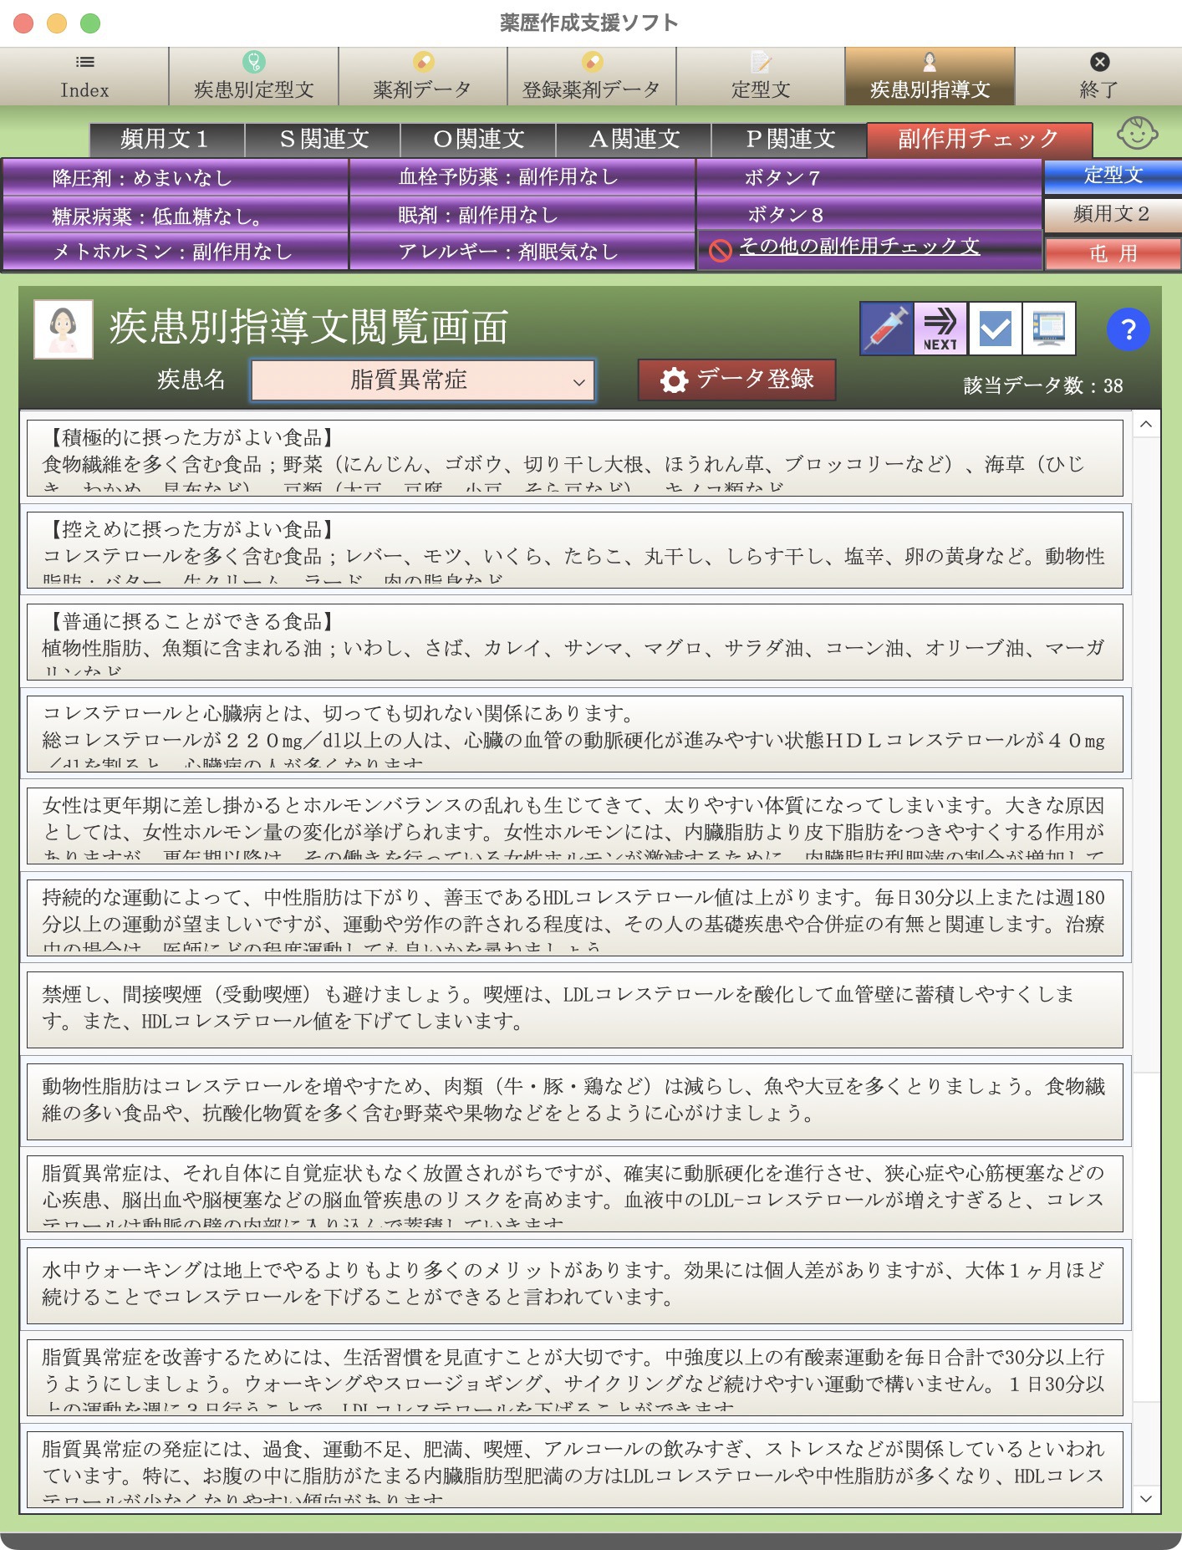Image resolution: width=1182 pixels, height=1550 pixels.
Task: Click the 頻用文2 side button
Action: pyautogui.click(x=1113, y=215)
